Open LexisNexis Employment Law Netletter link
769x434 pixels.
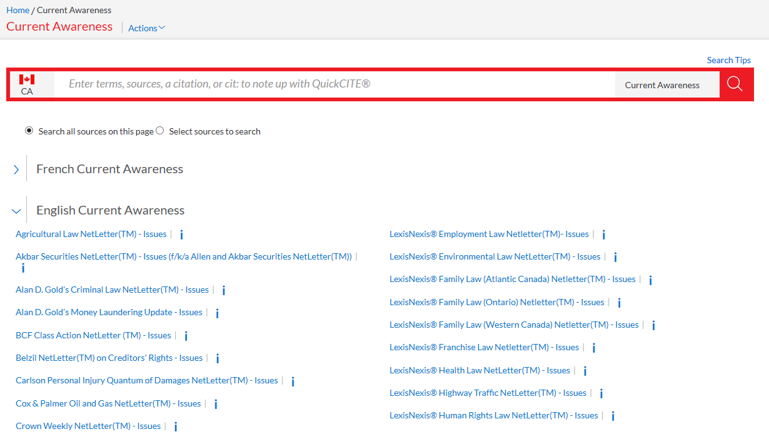click(x=489, y=234)
